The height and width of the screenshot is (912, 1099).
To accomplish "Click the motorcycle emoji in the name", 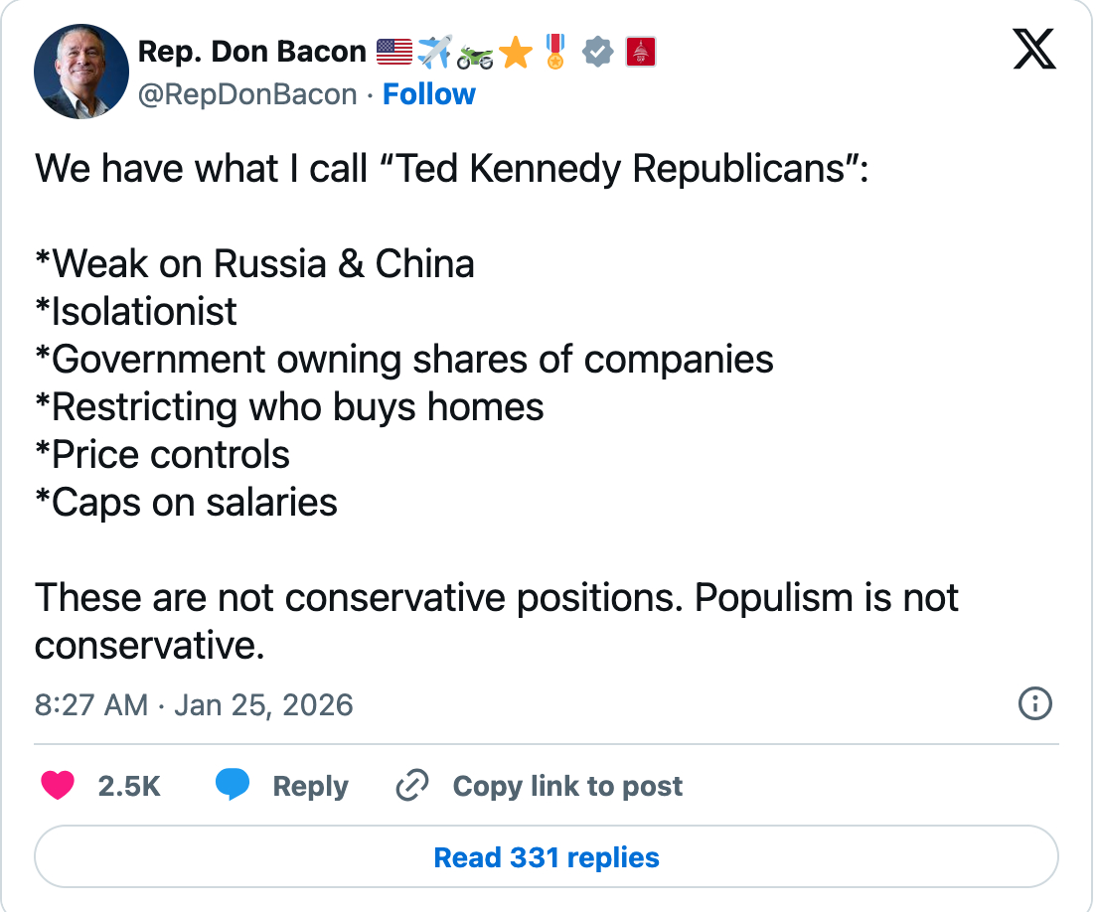I will (475, 54).
